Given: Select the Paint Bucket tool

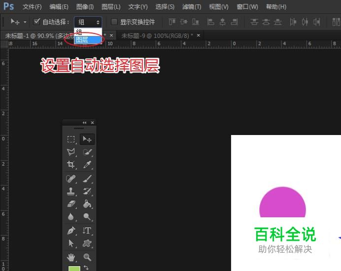Looking at the screenshot, I should (x=87, y=204).
